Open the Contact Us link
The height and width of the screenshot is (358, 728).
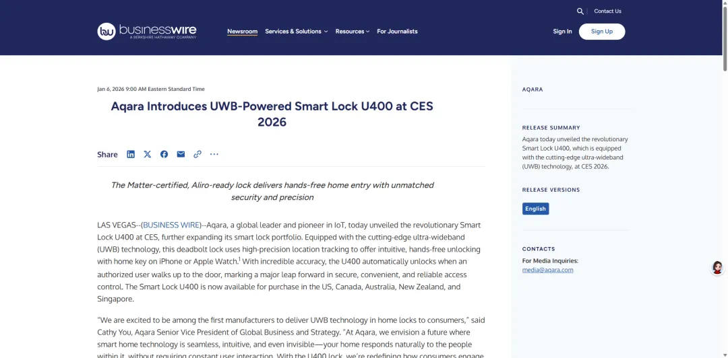point(607,11)
